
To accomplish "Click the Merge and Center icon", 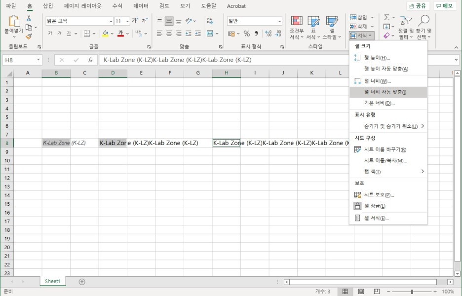I will (x=210, y=33).
